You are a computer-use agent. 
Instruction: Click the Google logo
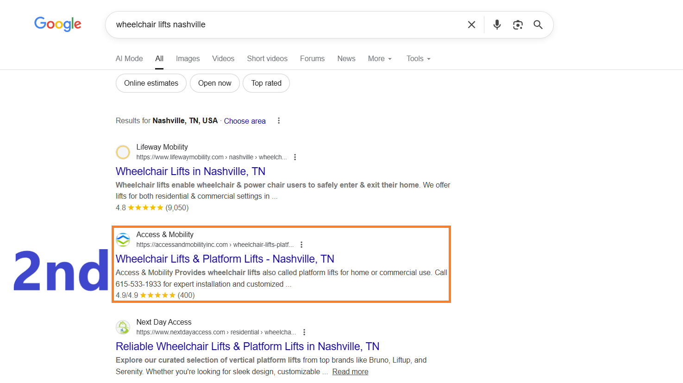58,24
